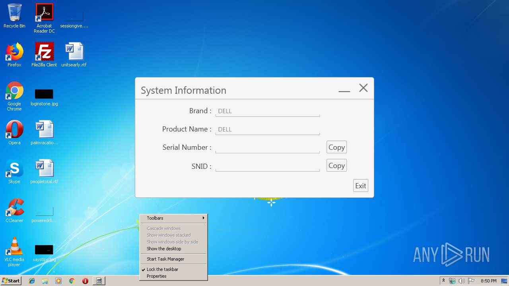Expand the Toolbars submenu
509x286 pixels.
point(174,218)
